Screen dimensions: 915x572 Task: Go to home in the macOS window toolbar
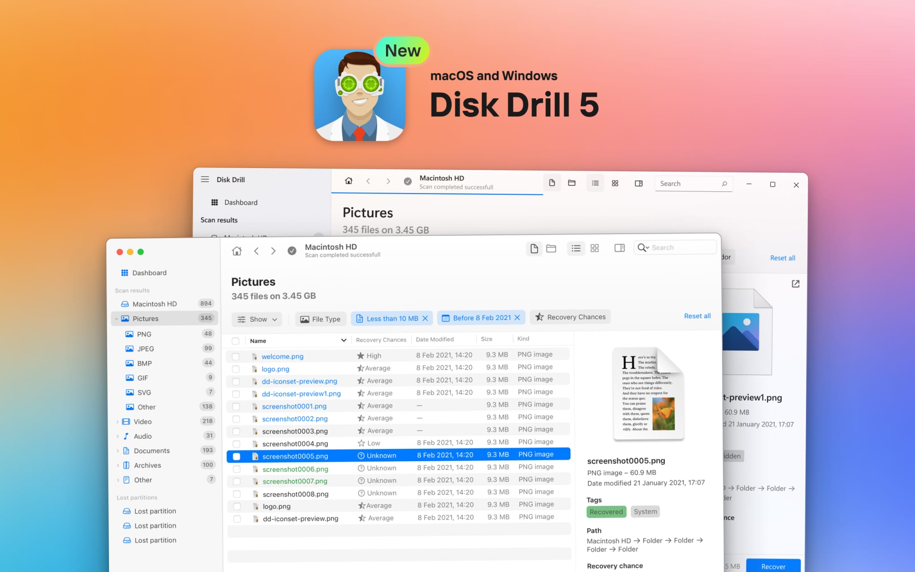click(x=237, y=251)
